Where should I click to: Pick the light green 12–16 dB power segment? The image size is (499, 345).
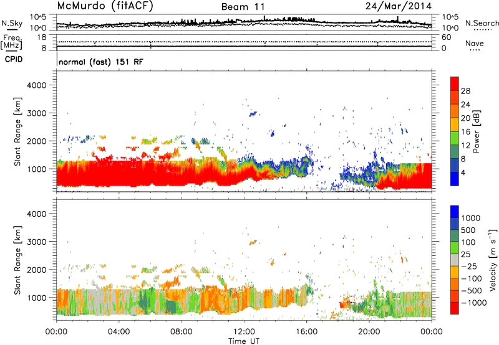click(x=455, y=138)
